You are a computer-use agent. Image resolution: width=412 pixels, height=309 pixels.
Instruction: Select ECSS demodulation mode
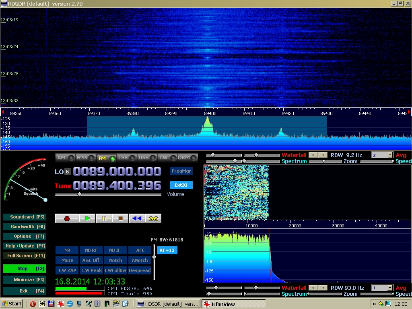85,158
